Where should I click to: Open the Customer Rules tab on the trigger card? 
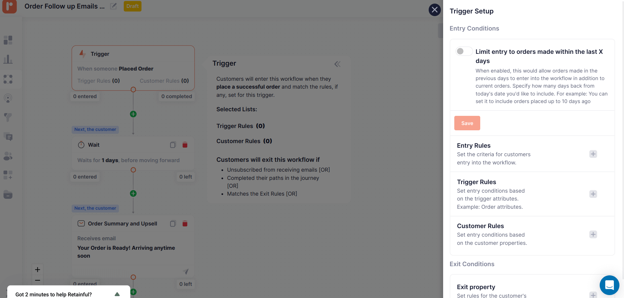pos(164,81)
